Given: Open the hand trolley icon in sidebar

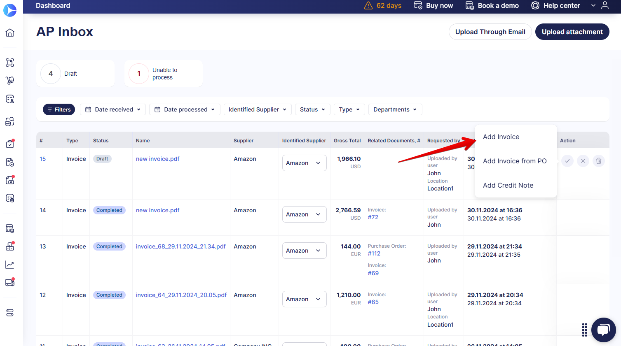Looking at the screenshot, I should coord(10,81).
